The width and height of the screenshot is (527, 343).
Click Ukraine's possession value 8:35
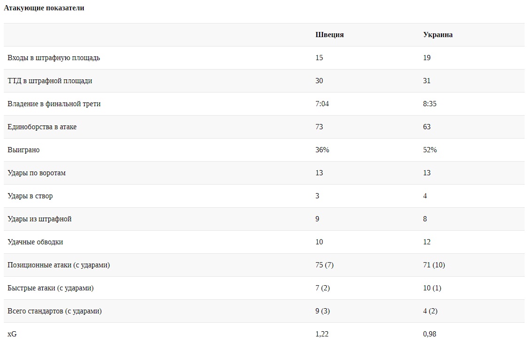point(430,104)
